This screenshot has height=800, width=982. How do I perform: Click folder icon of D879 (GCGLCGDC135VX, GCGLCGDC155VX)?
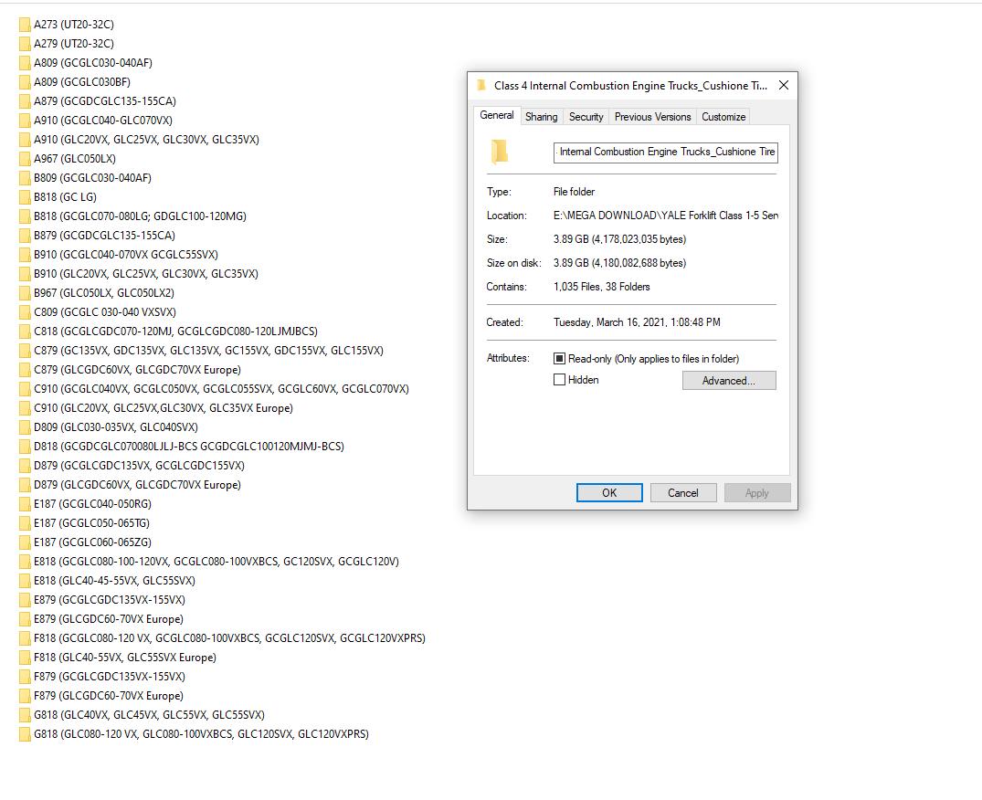(25, 466)
